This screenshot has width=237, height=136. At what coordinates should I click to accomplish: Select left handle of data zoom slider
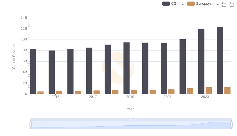coord(31,125)
